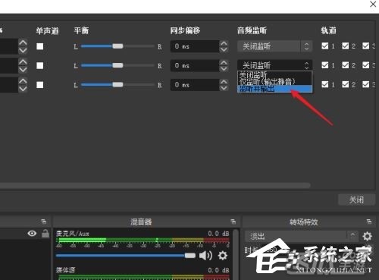Click the 关闭 button
Image resolution: width=379 pixels, height=280 pixels.
[356, 200]
